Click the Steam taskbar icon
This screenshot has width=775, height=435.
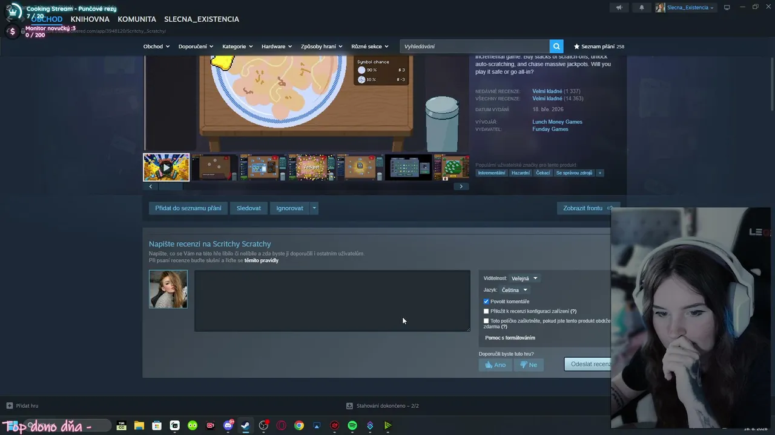[x=246, y=425]
